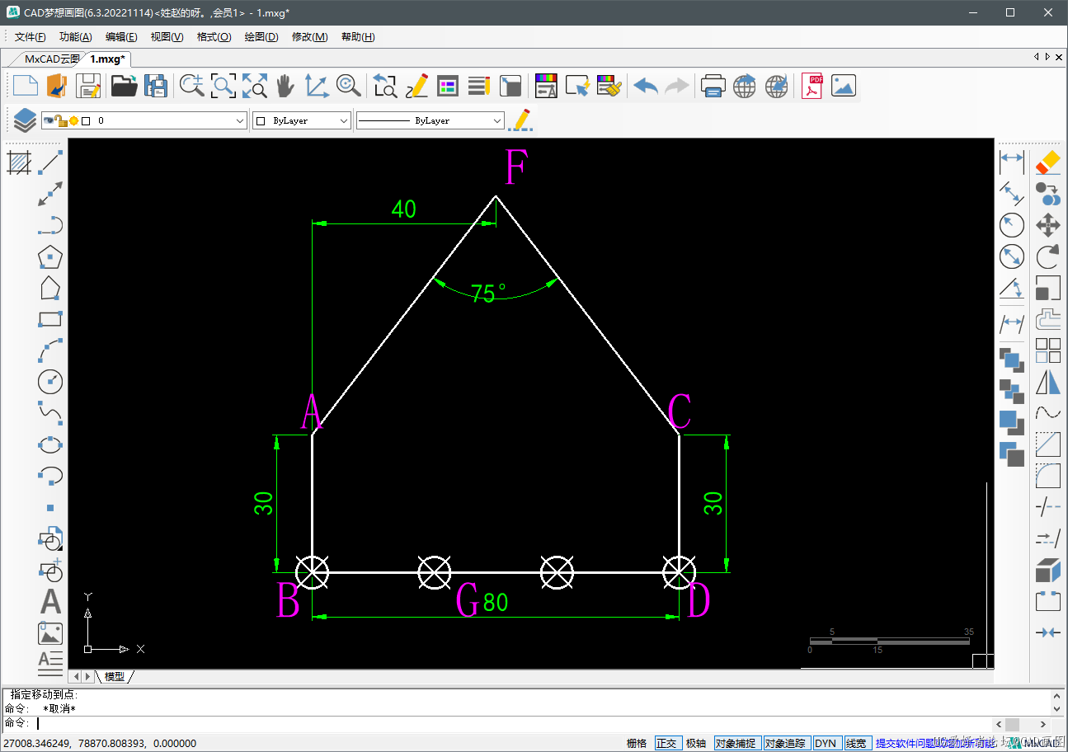1068x752 pixels.
Task: Open the 修改(M) menu
Action: coord(309,37)
